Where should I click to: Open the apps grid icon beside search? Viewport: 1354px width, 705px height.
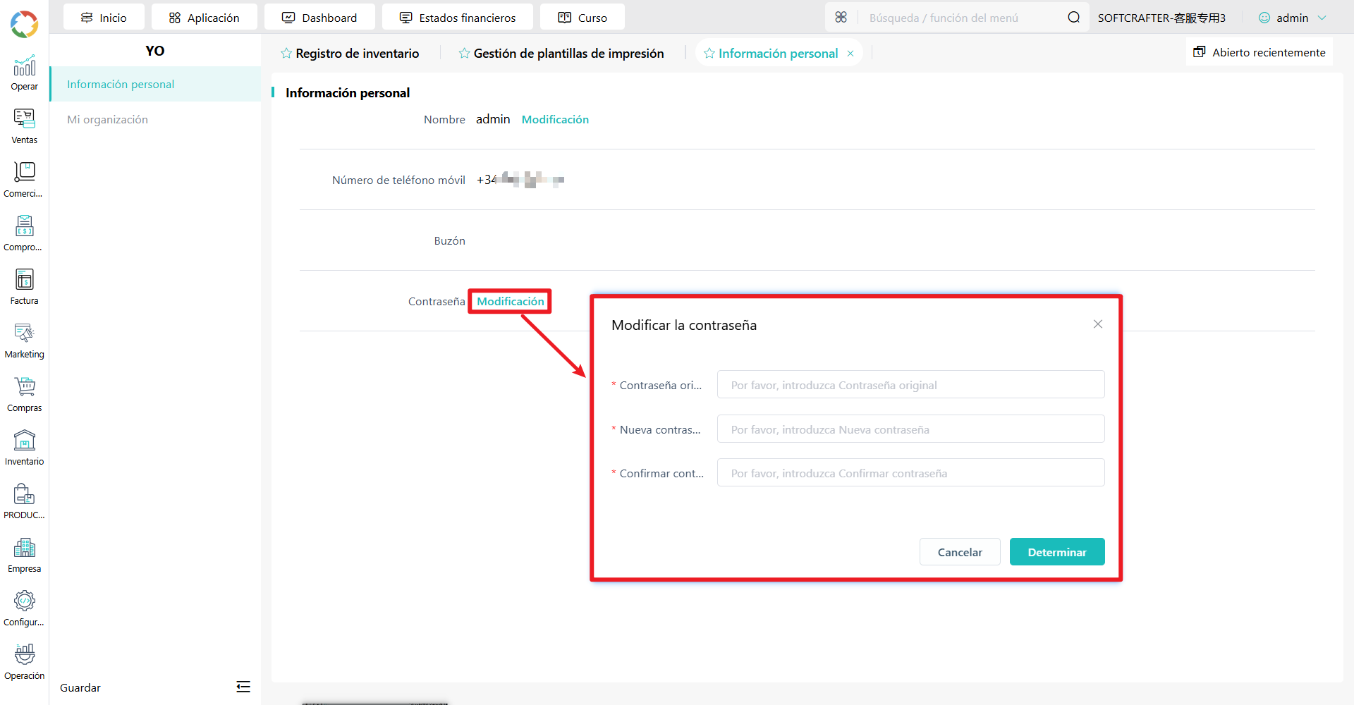[841, 18]
